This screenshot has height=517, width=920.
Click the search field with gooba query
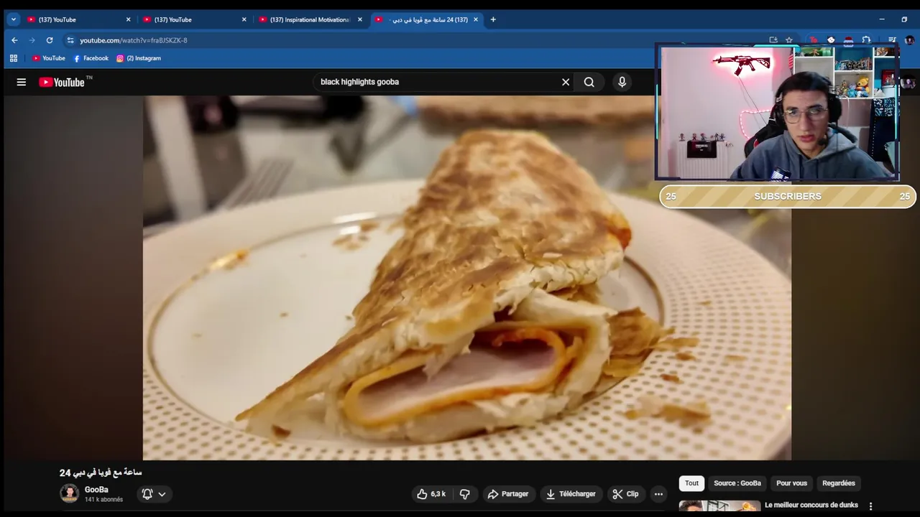click(x=437, y=82)
